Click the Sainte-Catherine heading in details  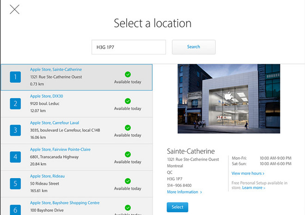coord(191,151)
